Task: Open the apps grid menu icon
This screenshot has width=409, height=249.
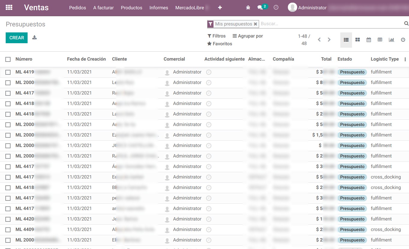Action: (9, 8)
